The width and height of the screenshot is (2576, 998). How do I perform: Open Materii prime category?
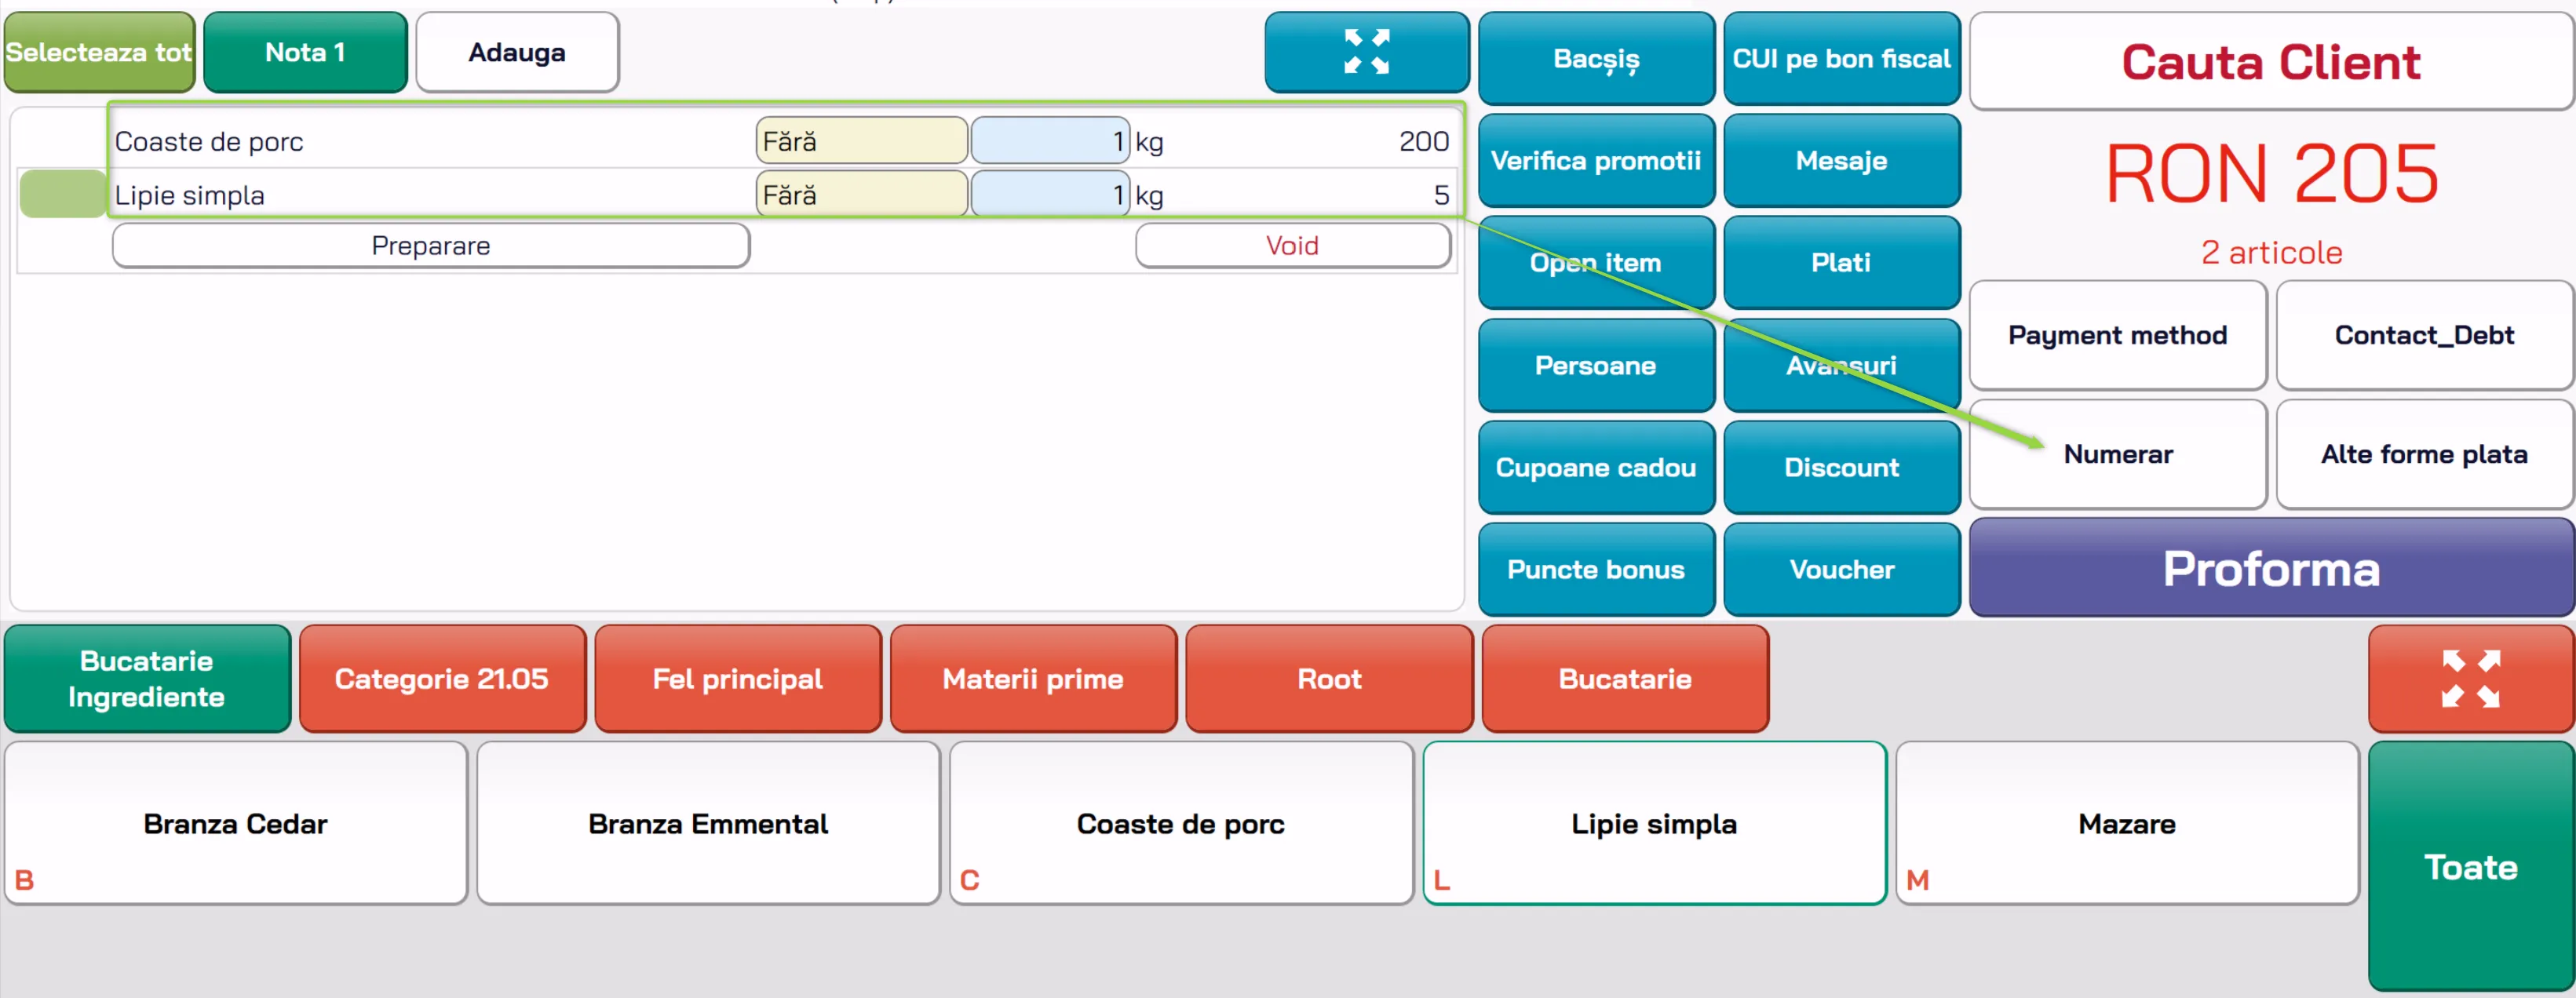coord(1033,678)
